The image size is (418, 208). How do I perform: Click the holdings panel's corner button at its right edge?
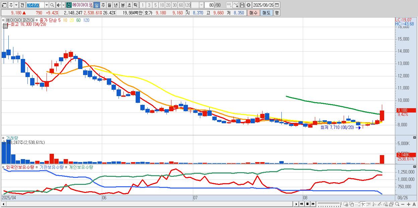(x=415, y=166)
